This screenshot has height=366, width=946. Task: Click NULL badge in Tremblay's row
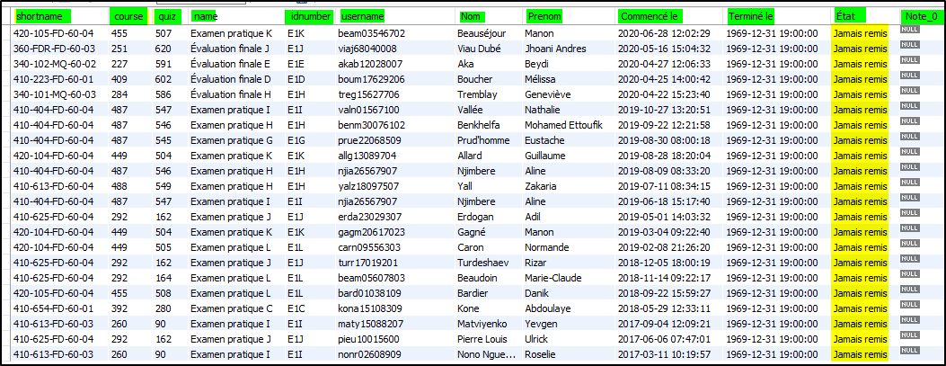pyautogui.click(x=908, y=94)
